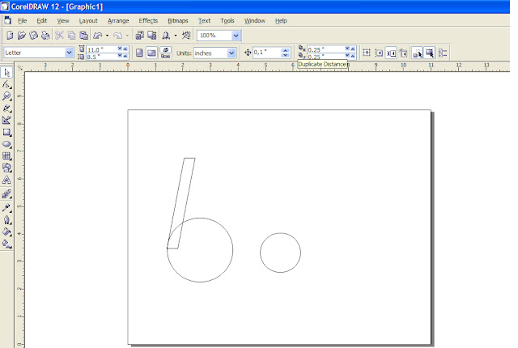Increase page width 11.0 value
The width and height of the screenshot is (518, 348).
coord(125,49)
